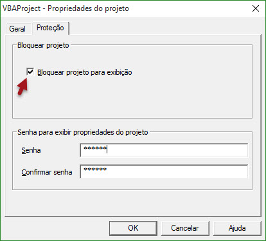The height and width of the screenshot is (241, 266).
Task: Focus the Senha password field
Action: 164,150
